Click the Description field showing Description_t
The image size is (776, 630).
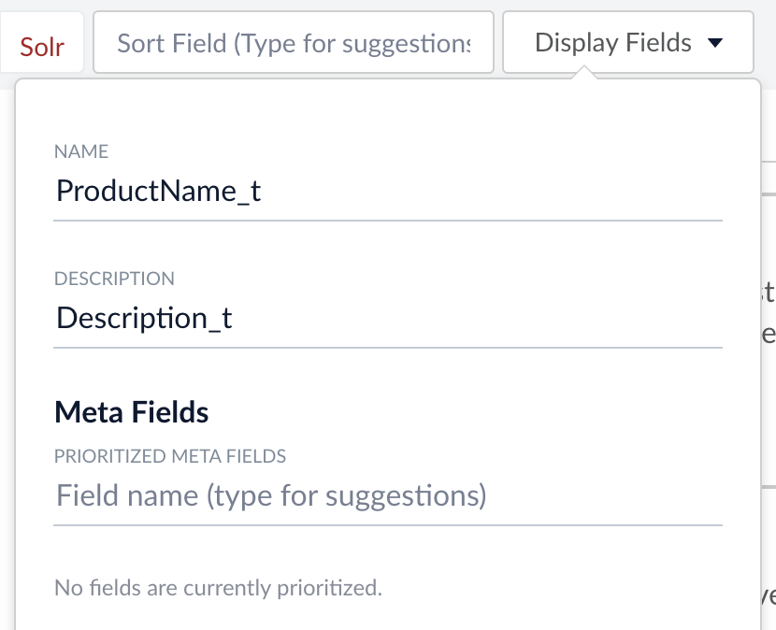click(388, 318)
